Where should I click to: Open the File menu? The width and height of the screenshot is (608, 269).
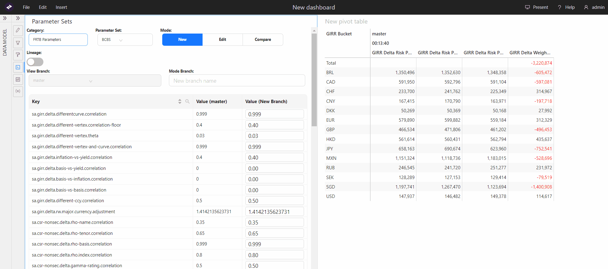(26, 7)
